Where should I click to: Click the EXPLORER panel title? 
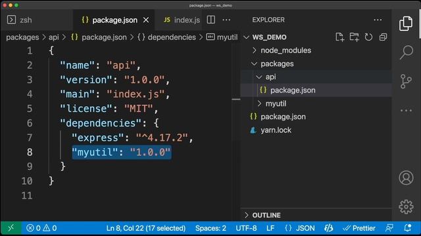pos(268,20)
